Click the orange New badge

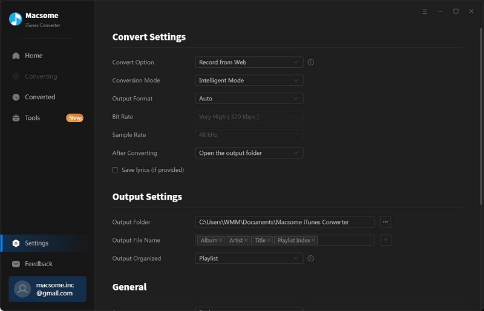[74, 117]
